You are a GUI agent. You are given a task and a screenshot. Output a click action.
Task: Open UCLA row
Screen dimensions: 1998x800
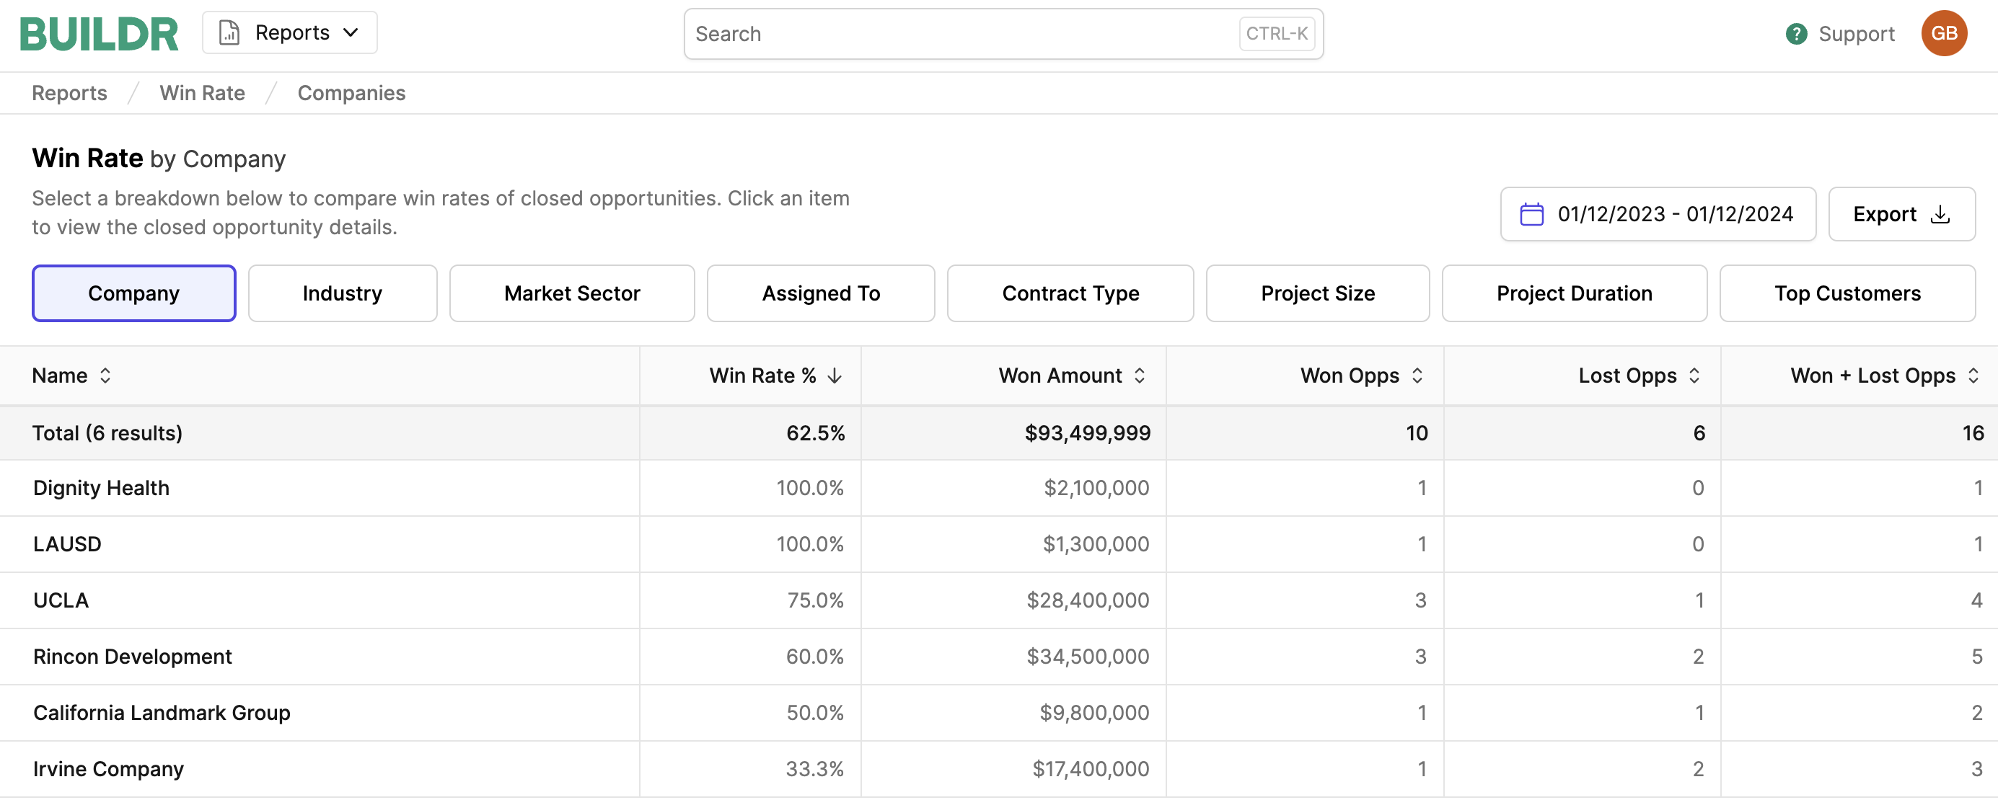[x=999, y=601]
